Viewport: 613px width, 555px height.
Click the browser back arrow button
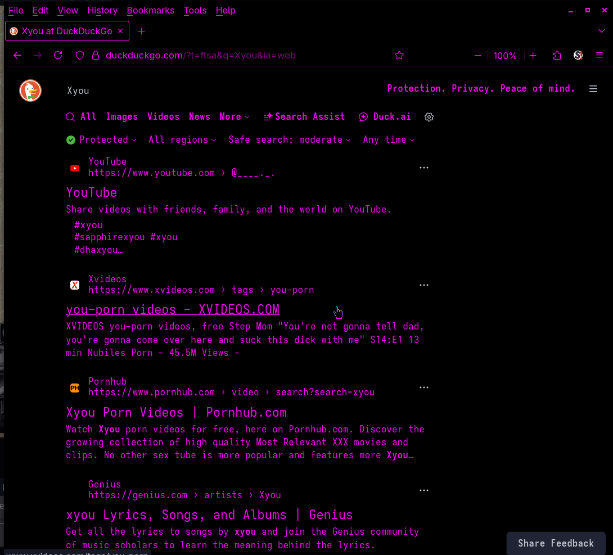(x=17, y=55)
